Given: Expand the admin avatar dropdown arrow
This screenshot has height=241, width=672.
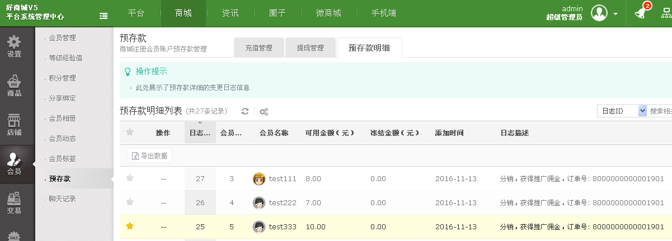Looking at the screenshot, I should tap(615, 13).
